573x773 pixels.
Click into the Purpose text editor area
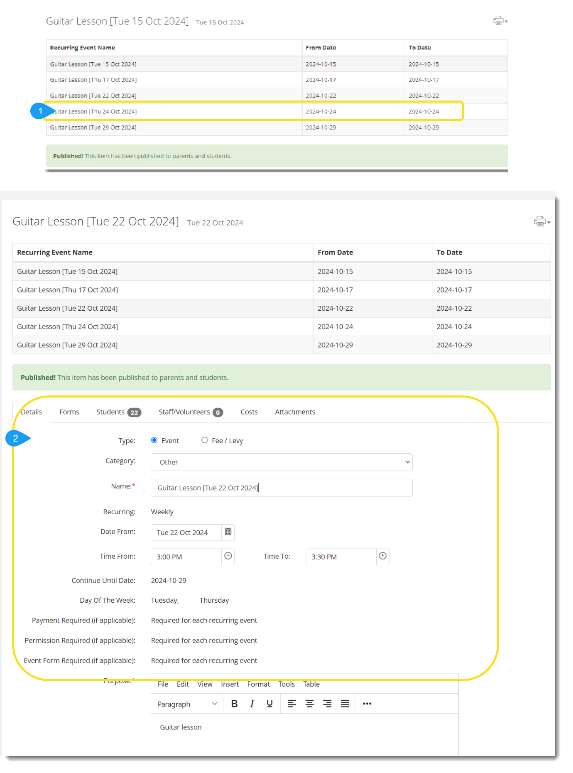tap(304, 734)
